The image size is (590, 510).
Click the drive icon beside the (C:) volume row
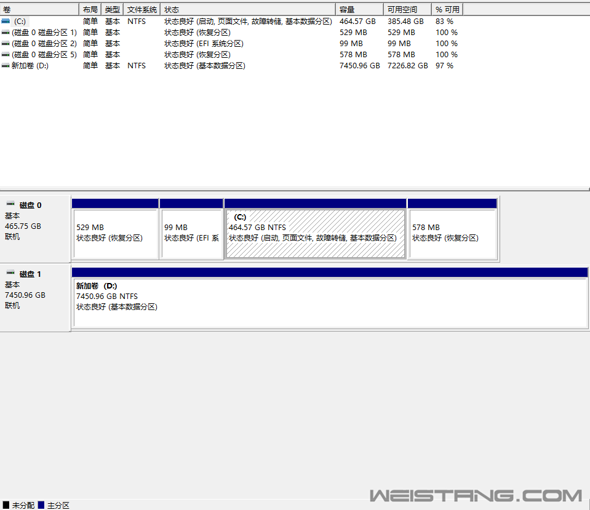point(6,21)
